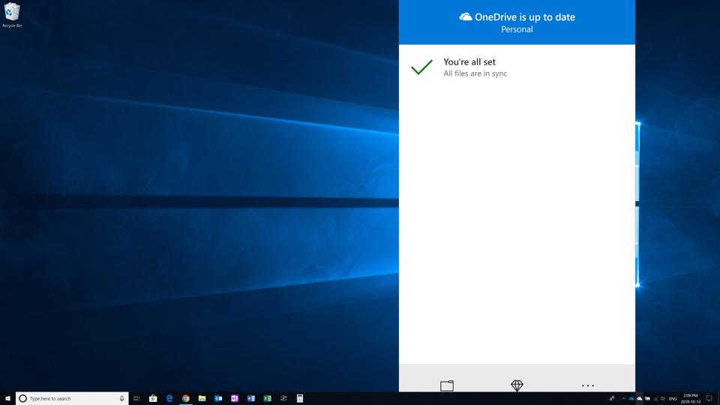Open the network status tray icon
The image size is (720, 405).
[x=655, y=398]
